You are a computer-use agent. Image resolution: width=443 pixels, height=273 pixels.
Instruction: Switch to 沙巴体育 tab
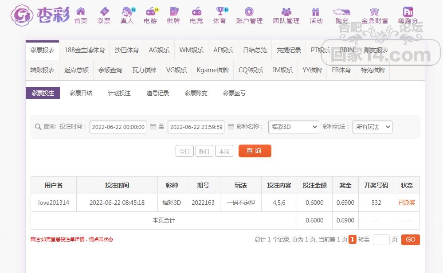(x=127, y=50)
